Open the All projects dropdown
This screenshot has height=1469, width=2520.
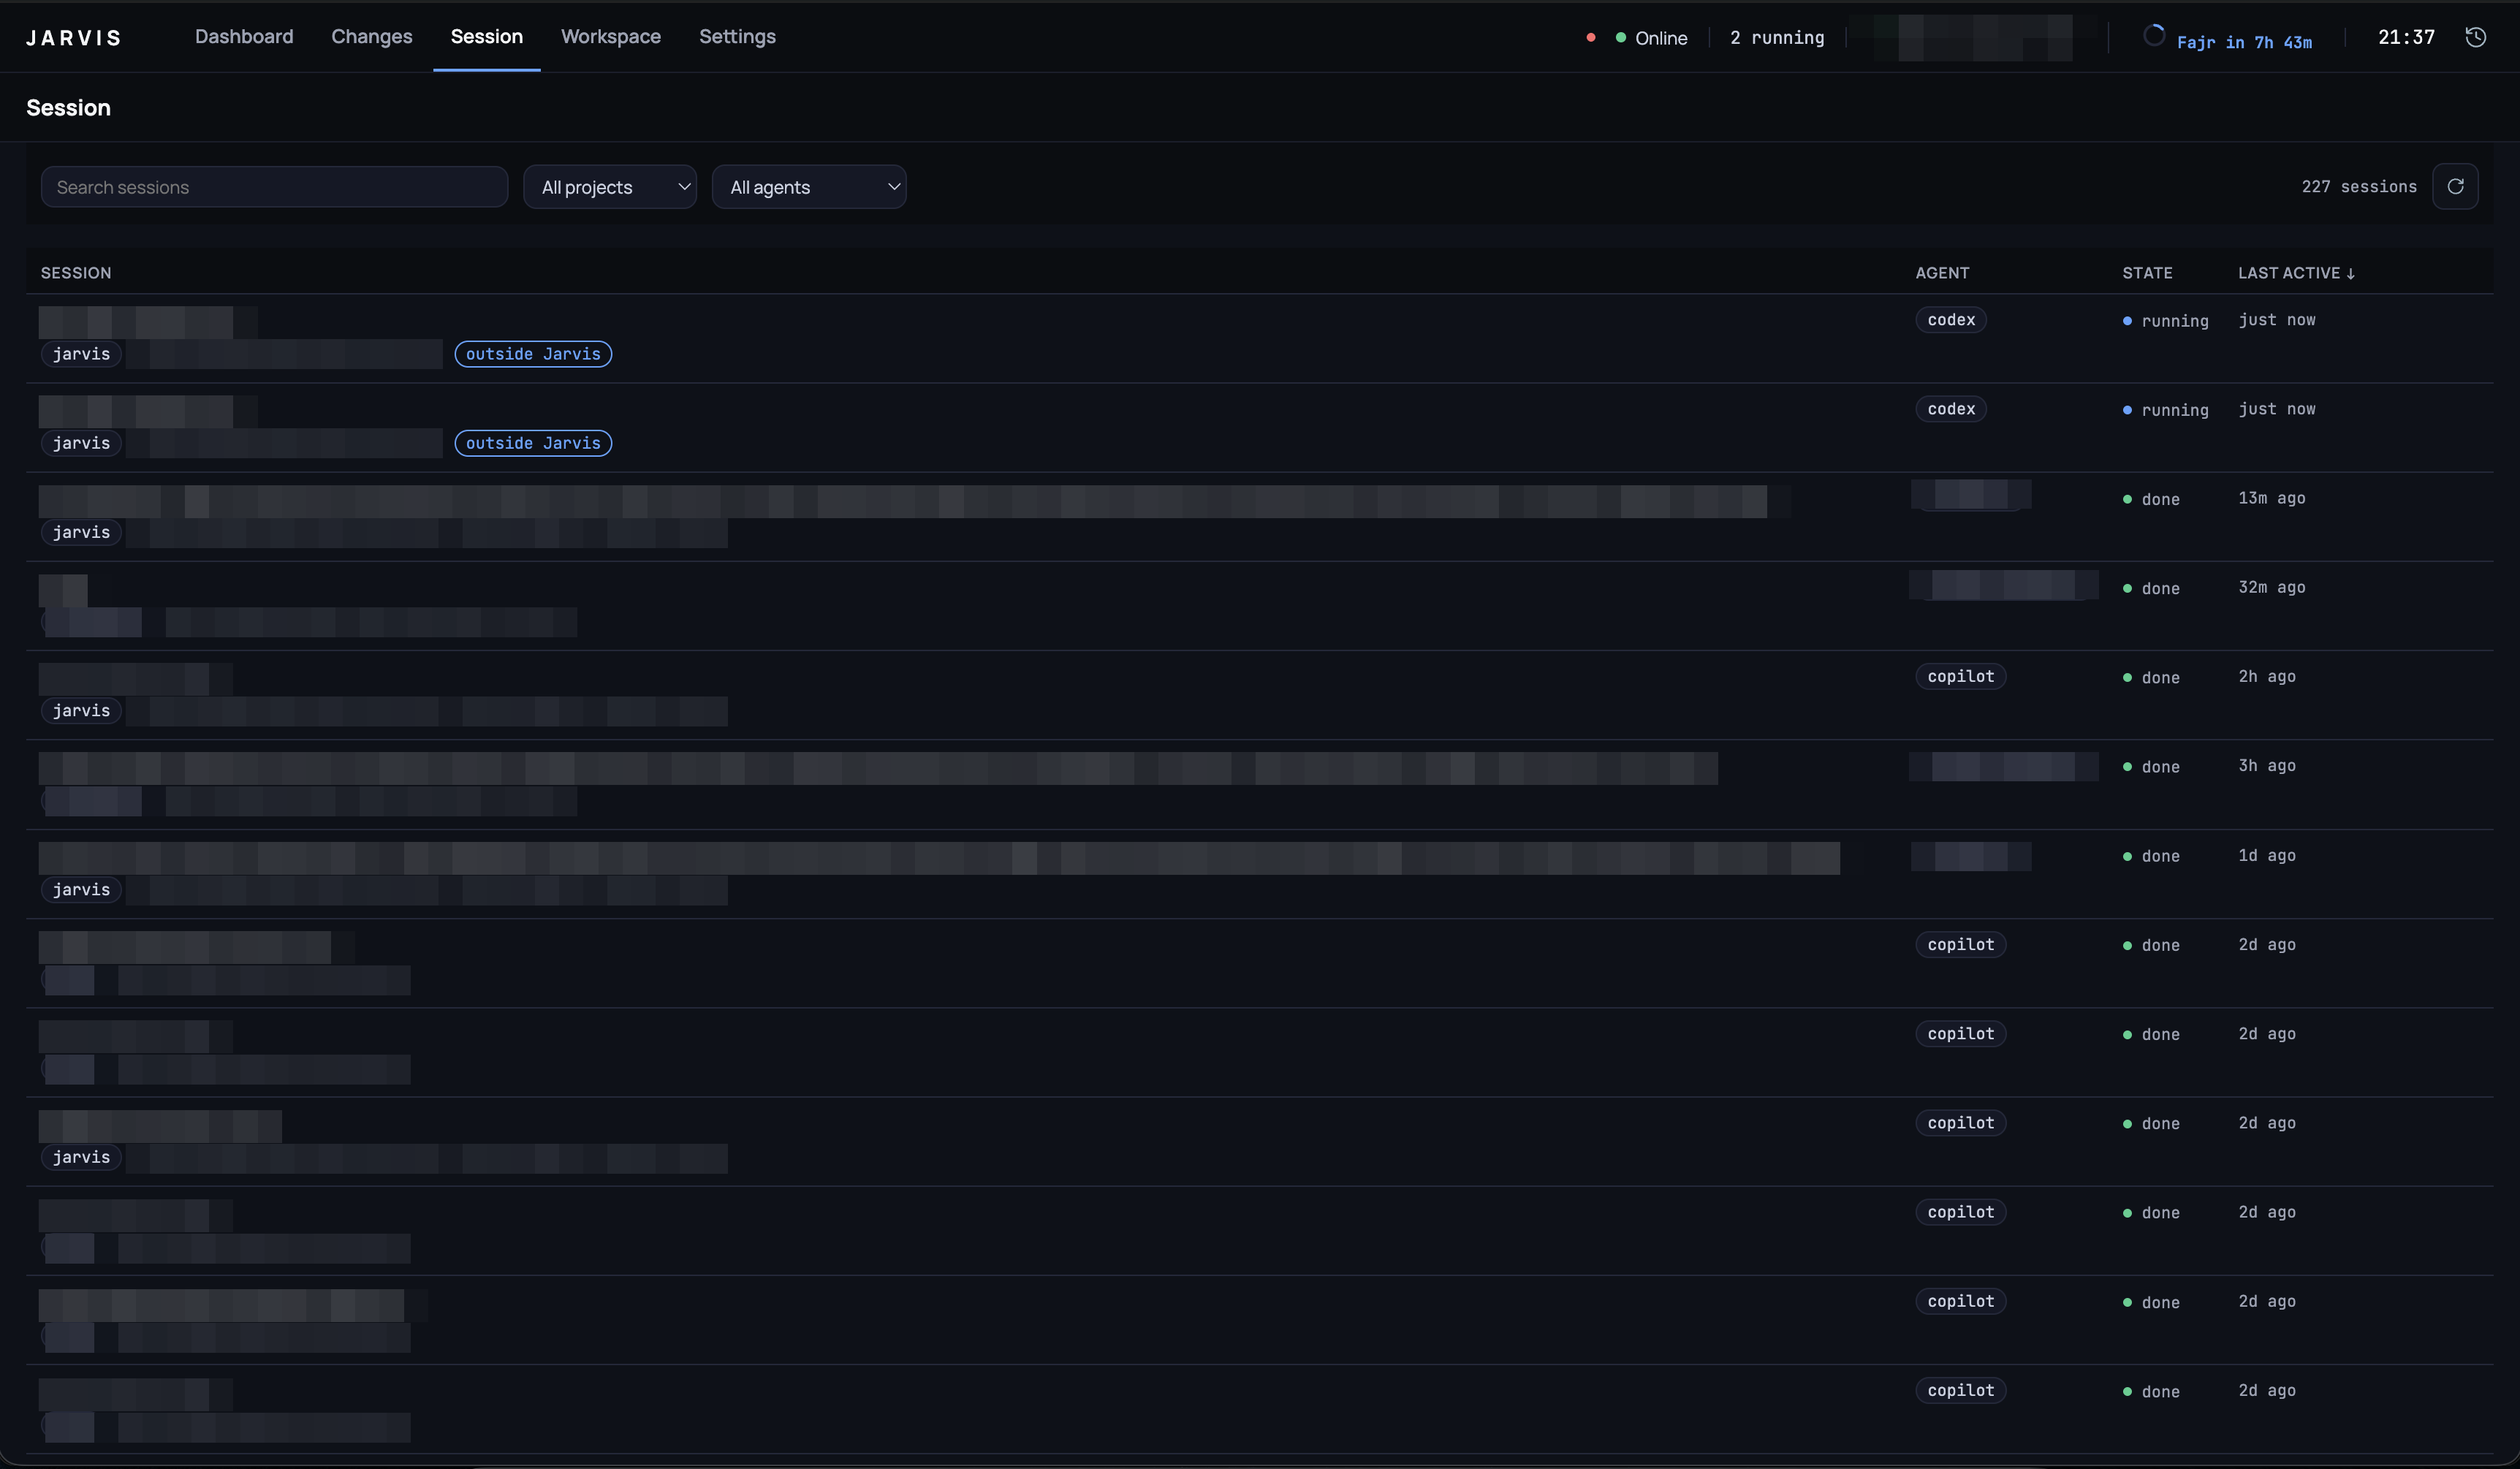pos(610,187)
